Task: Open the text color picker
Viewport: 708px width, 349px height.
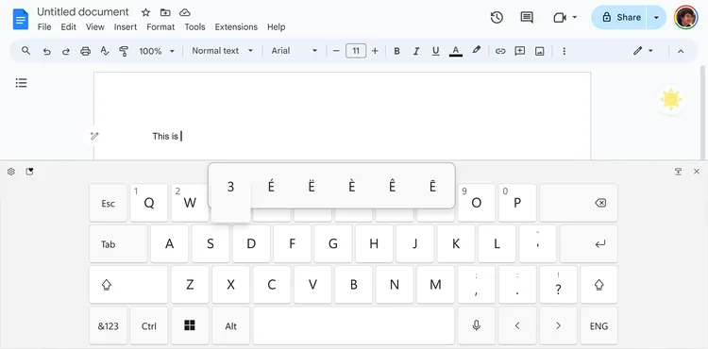Action: pos(456,51)
